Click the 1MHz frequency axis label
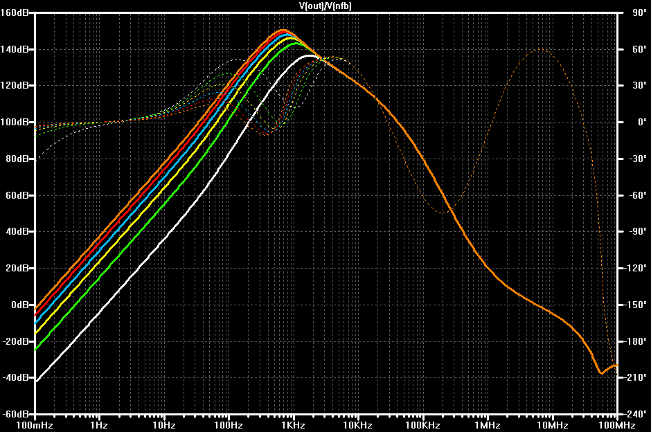Image resolution: width=651 pixels, height=432 pixels. (x=488, y=425)
